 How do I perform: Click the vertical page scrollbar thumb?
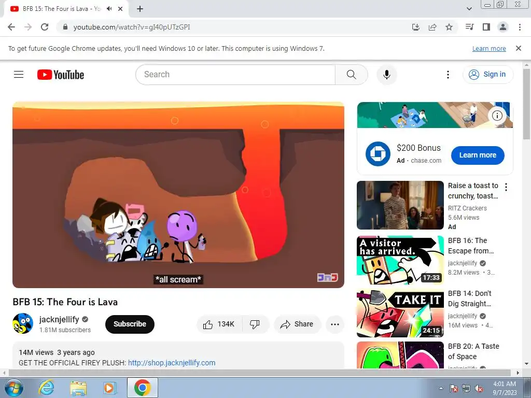click(527, 104)
